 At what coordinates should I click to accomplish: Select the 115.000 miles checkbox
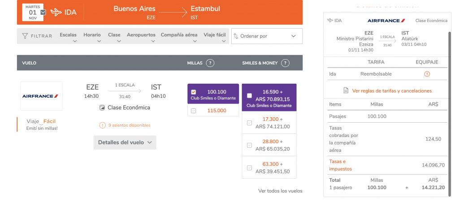[194, 111]
